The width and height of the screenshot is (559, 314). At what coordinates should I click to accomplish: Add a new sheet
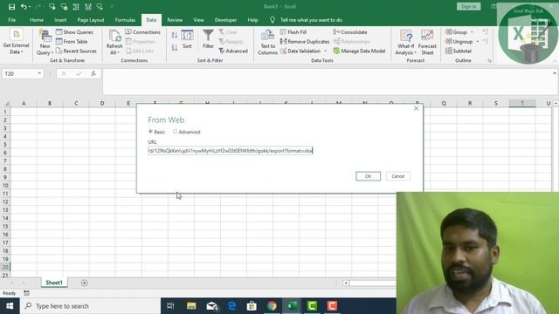(85, 283)
